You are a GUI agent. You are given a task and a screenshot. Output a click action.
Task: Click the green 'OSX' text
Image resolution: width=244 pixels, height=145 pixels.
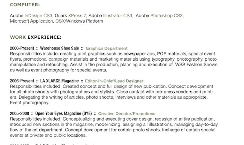[x=60, y=21]
